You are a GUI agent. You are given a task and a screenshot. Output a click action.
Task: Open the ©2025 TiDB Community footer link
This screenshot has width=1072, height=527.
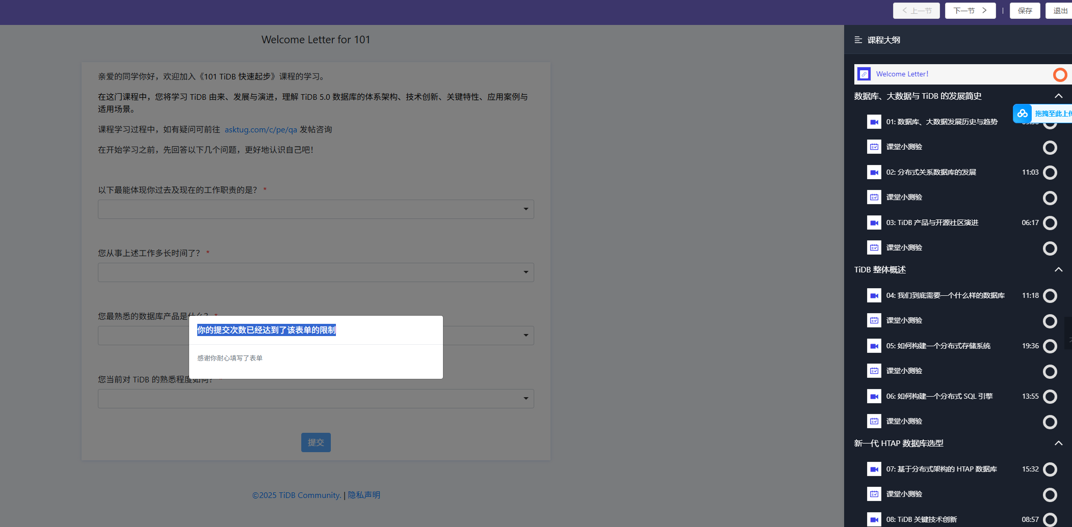[297, 495]
